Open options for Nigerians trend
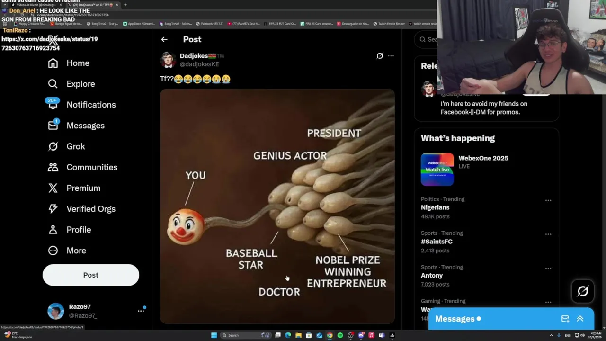This screenshot has height=341, width=606. [548, 200]
